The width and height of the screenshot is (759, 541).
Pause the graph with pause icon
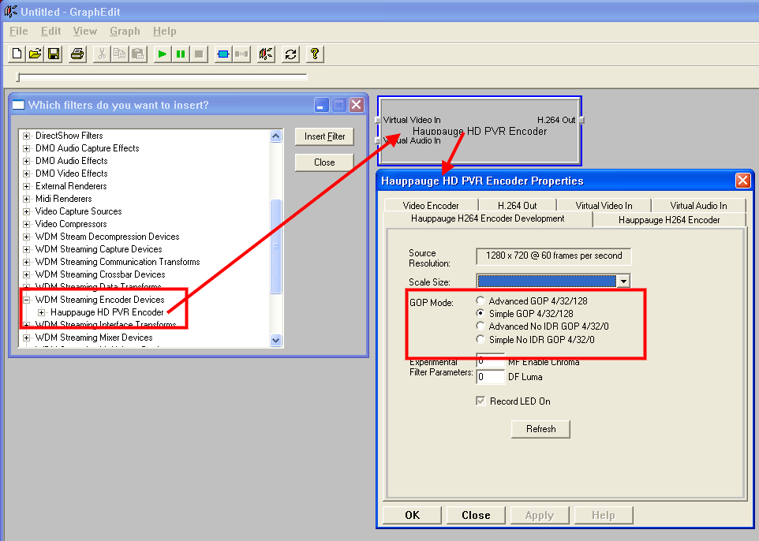coord(181,54)
